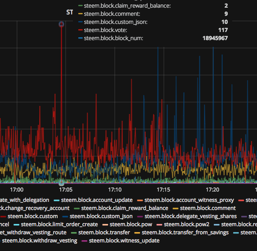Open color picker for account_update cyan swatch
The image size is (257, 251).
(56, 201)
